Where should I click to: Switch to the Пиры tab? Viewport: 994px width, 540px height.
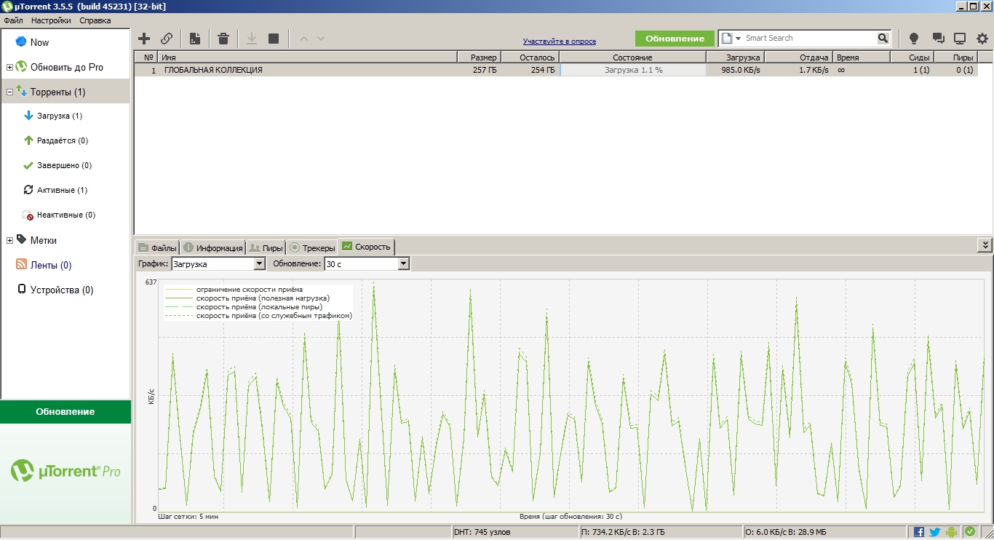coord(266,247)
